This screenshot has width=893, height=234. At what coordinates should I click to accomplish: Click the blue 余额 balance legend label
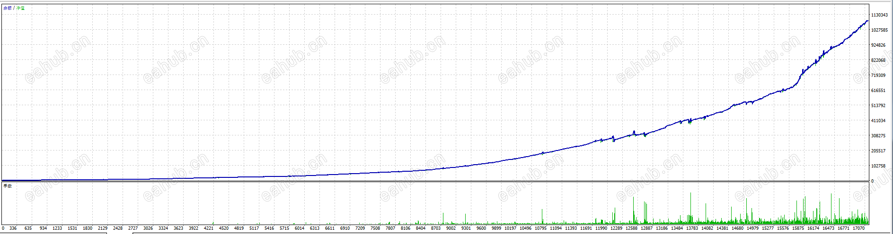(x=7, y=8)
